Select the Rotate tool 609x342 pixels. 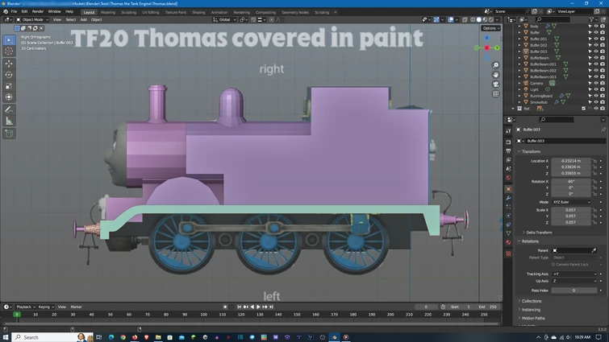pos(10,75)
